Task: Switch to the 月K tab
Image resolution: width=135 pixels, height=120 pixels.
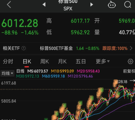Action: (x=62, y=62)
